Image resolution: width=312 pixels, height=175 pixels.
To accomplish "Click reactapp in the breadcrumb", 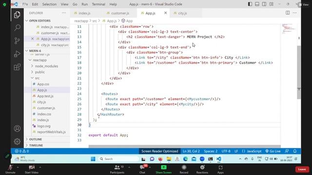I will (x=81, y=21).
